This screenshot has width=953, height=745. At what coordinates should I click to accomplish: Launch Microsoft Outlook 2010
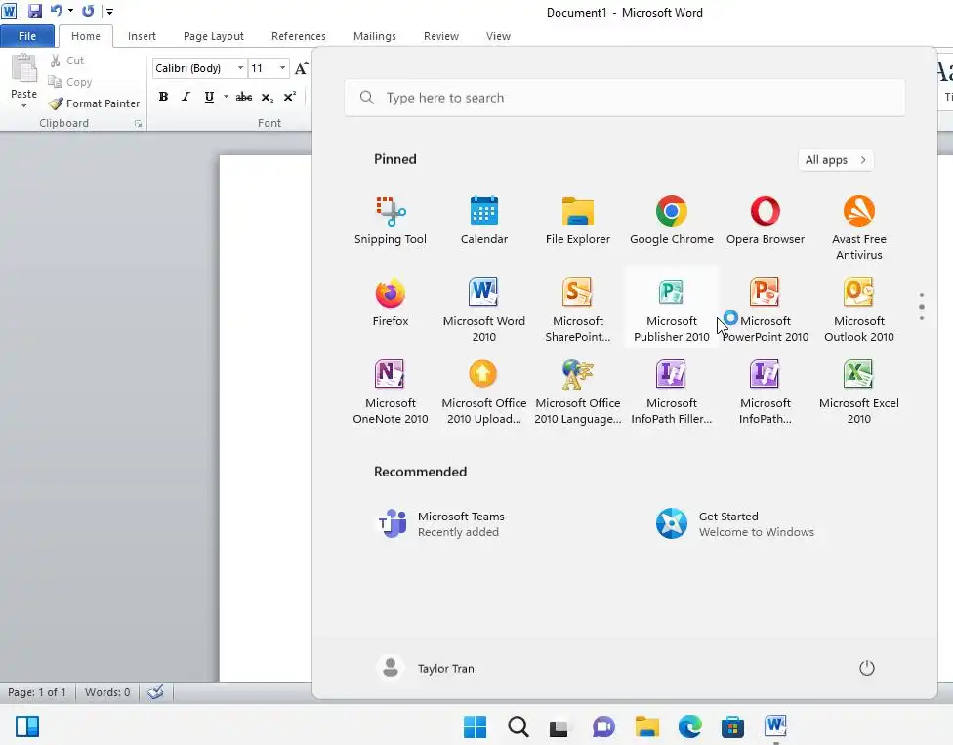click(859, 310)
